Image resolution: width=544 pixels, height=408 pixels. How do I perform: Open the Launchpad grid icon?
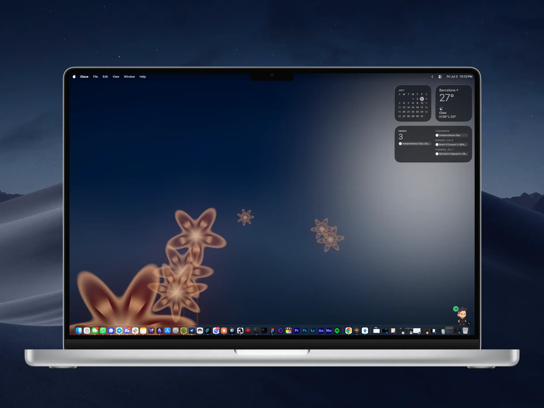(87, 331)
